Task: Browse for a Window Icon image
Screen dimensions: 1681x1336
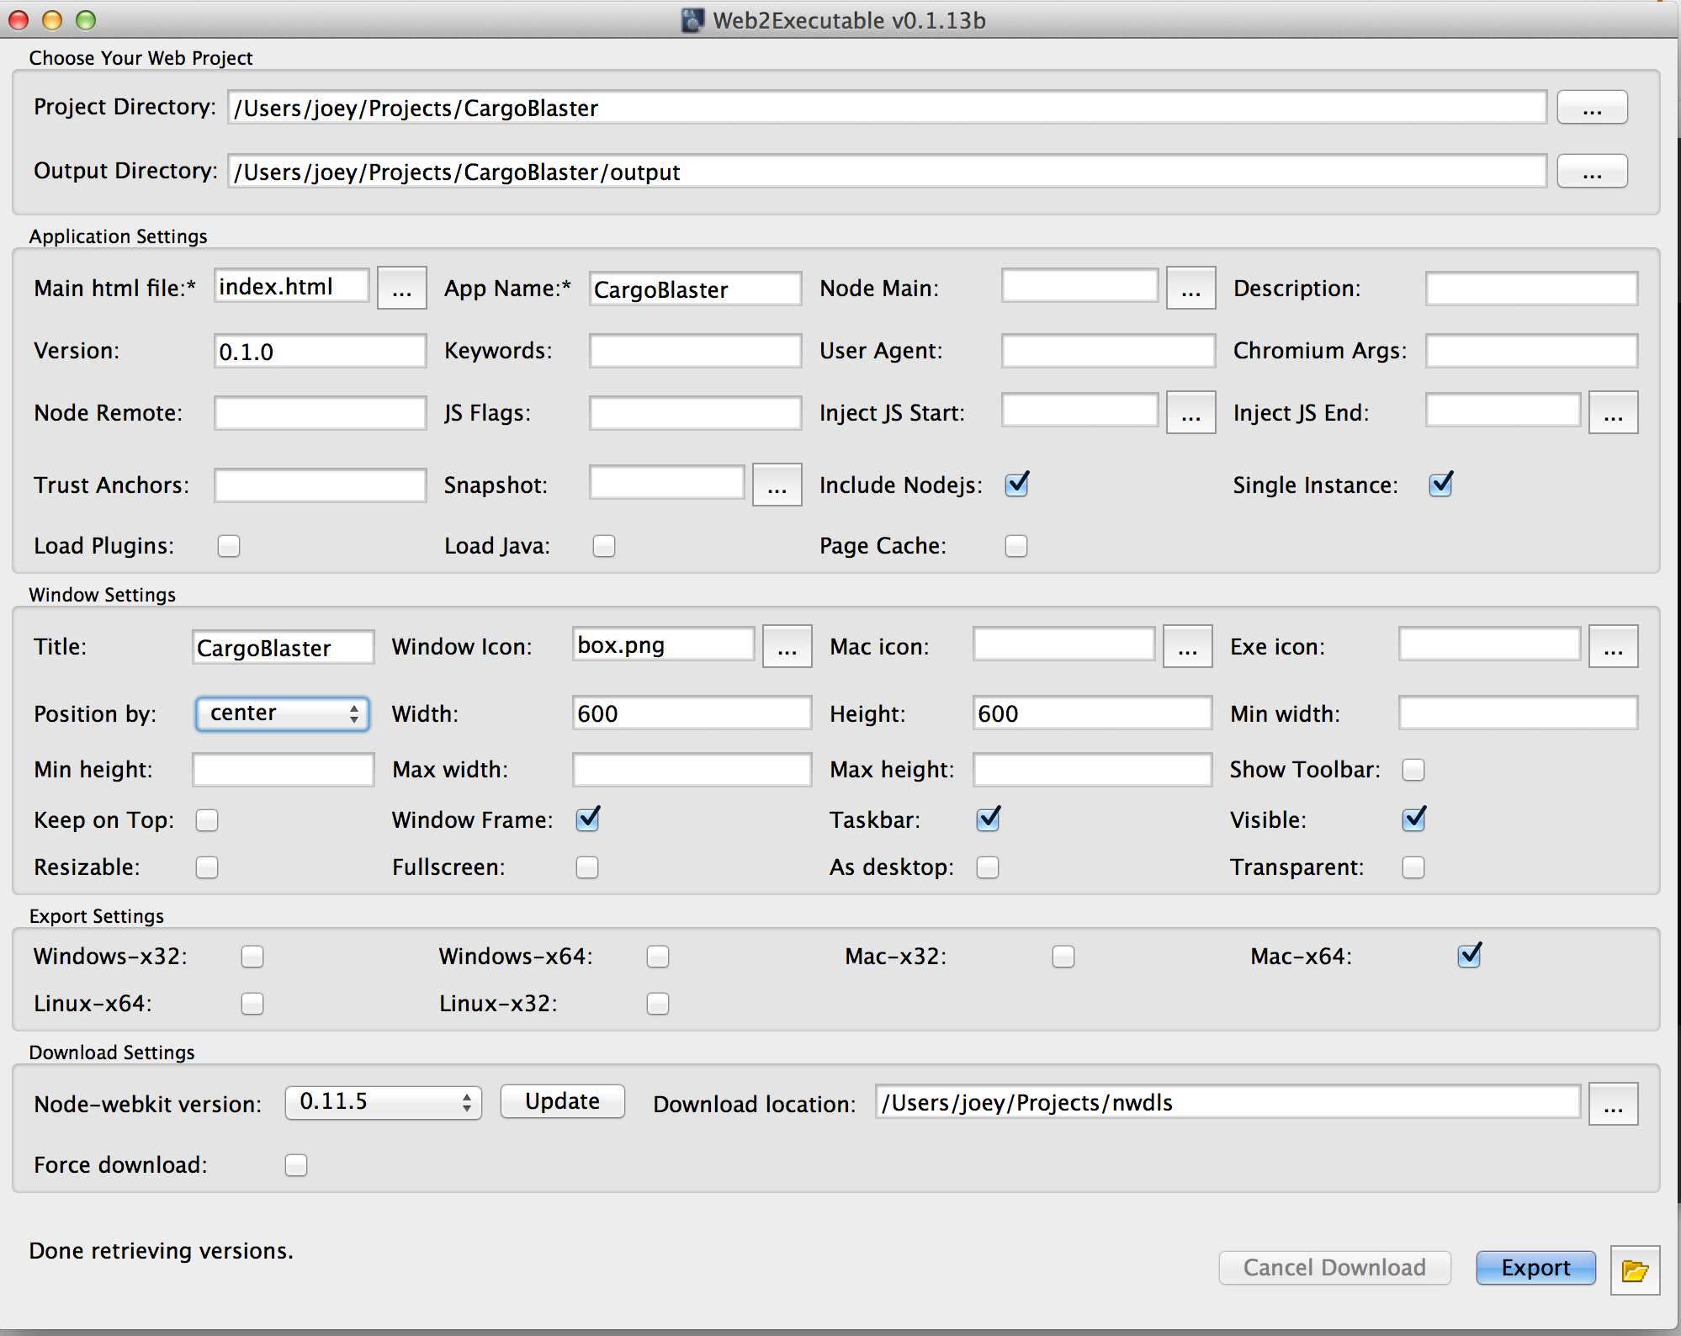Action: tap(786, 646)
